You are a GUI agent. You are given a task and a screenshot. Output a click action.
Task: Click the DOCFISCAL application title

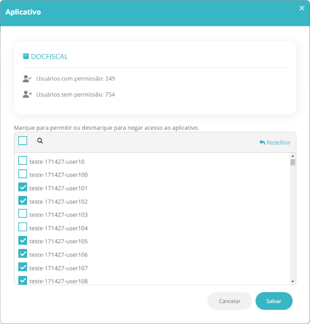coord(49,57)
